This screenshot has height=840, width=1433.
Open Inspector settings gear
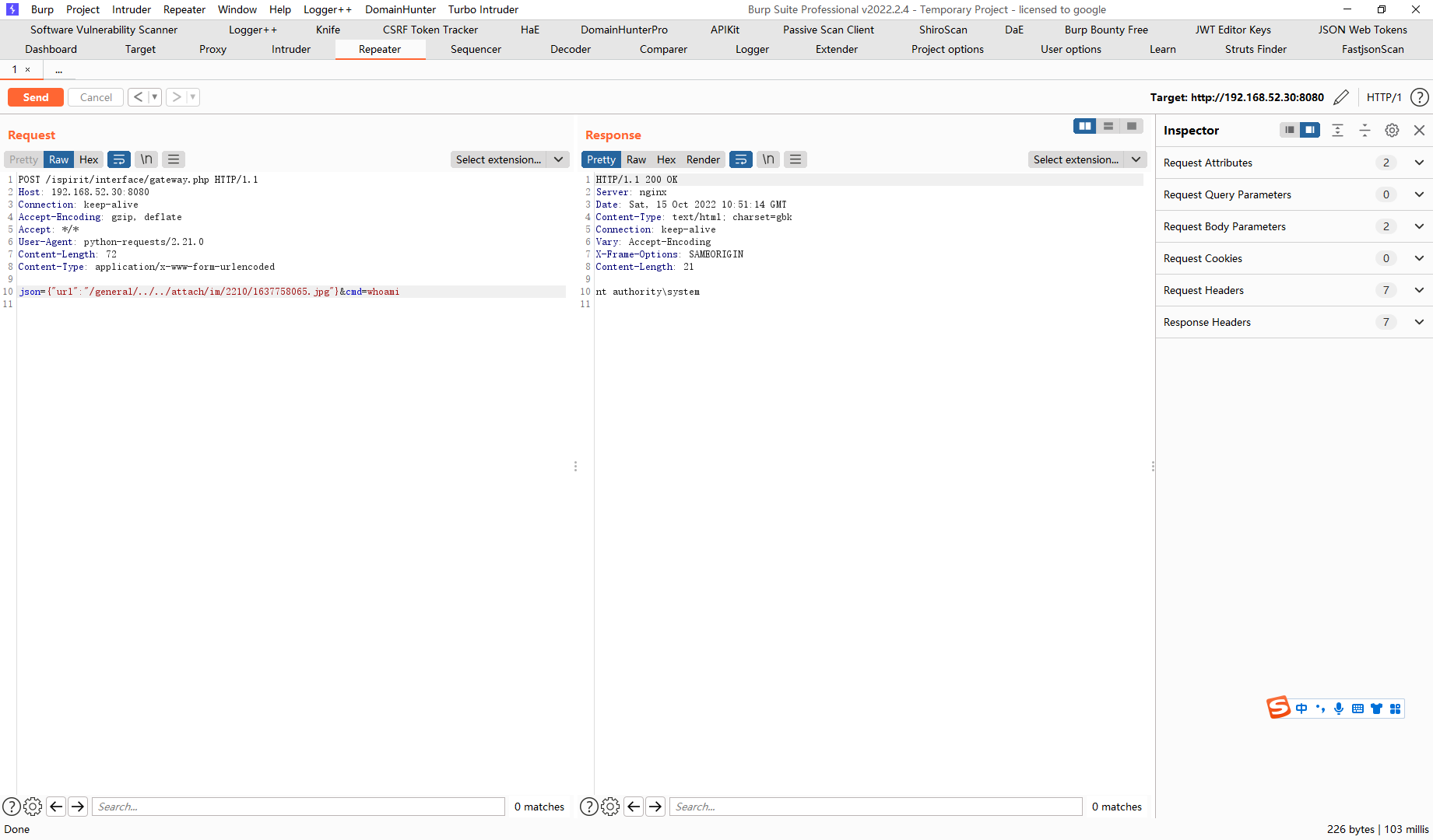pyautogui.click(x=1392, y=130)
